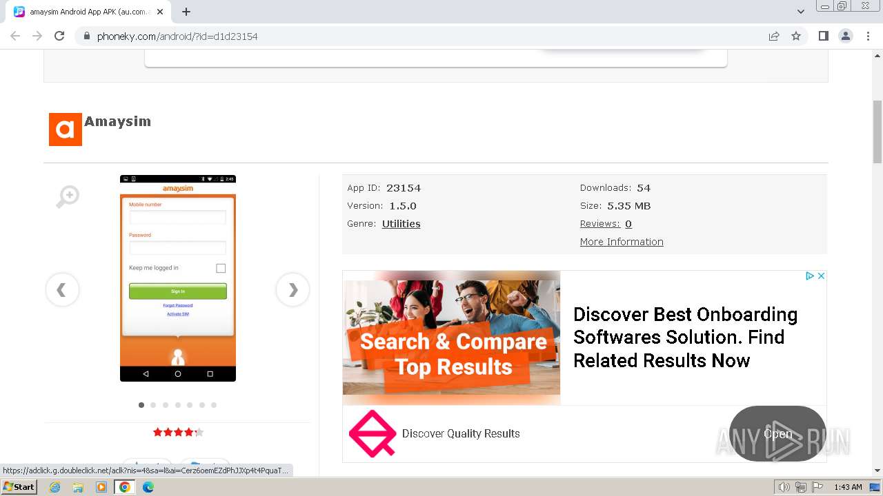Click the Discover Best Onboarding ad headline

tap(685, 338)
